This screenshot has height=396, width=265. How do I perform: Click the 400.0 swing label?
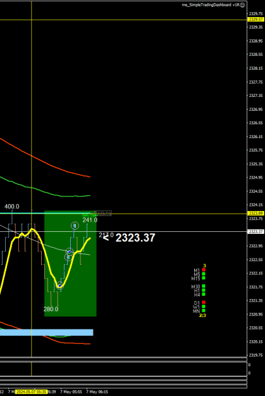point(11,207)
